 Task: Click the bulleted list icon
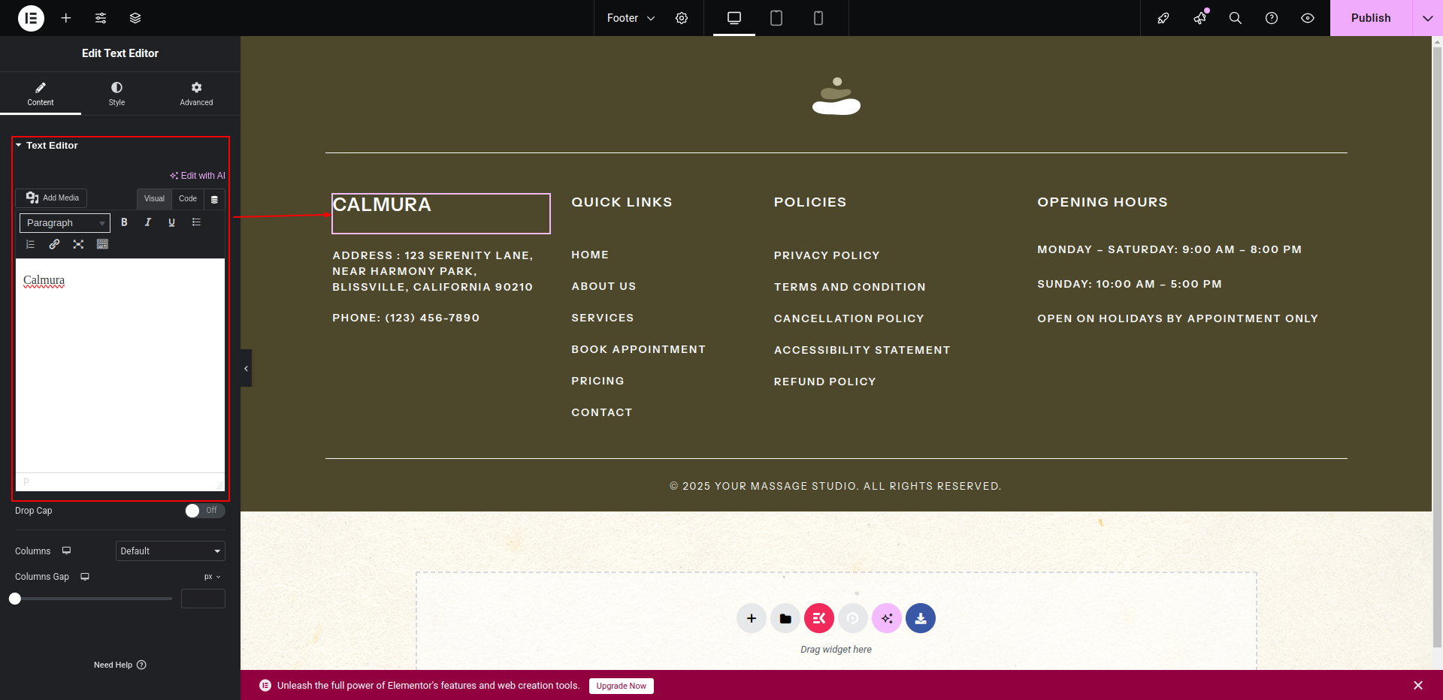point(196,222)
